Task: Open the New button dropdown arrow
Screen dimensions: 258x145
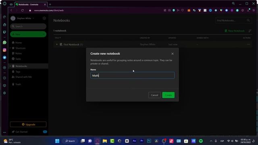Action: point(44,34)
